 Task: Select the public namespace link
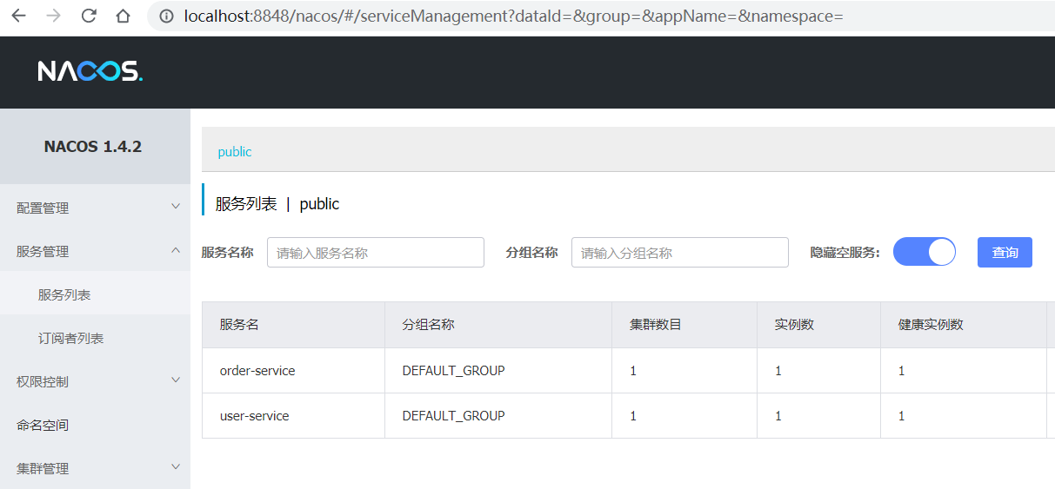click(234, 151)
